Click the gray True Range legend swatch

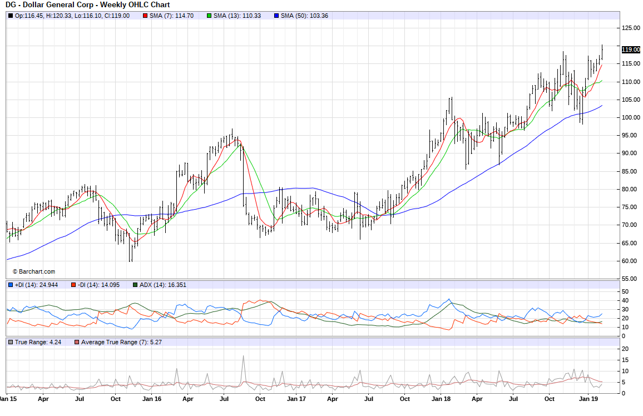pos(11,342)
